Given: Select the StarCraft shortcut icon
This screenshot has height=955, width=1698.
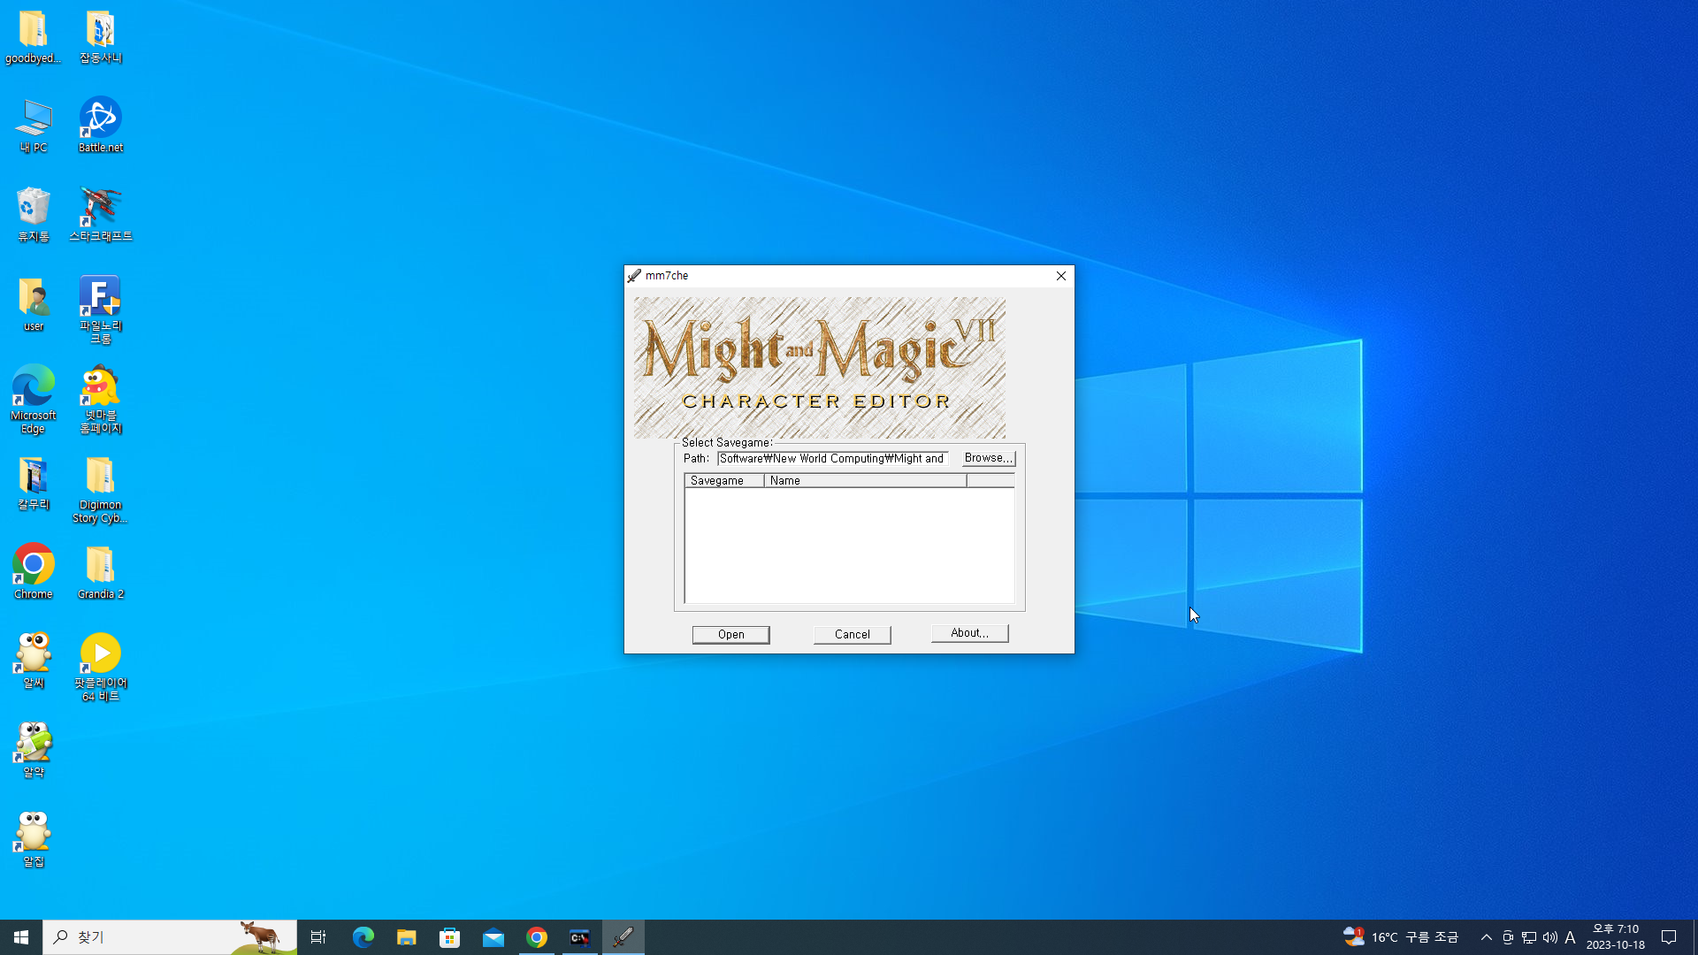Looking at the screenshot, I should (x=101, y=212).
